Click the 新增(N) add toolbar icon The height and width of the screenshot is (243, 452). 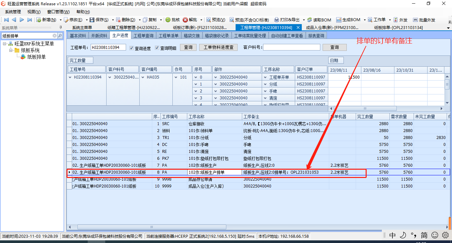click(39, 20)
